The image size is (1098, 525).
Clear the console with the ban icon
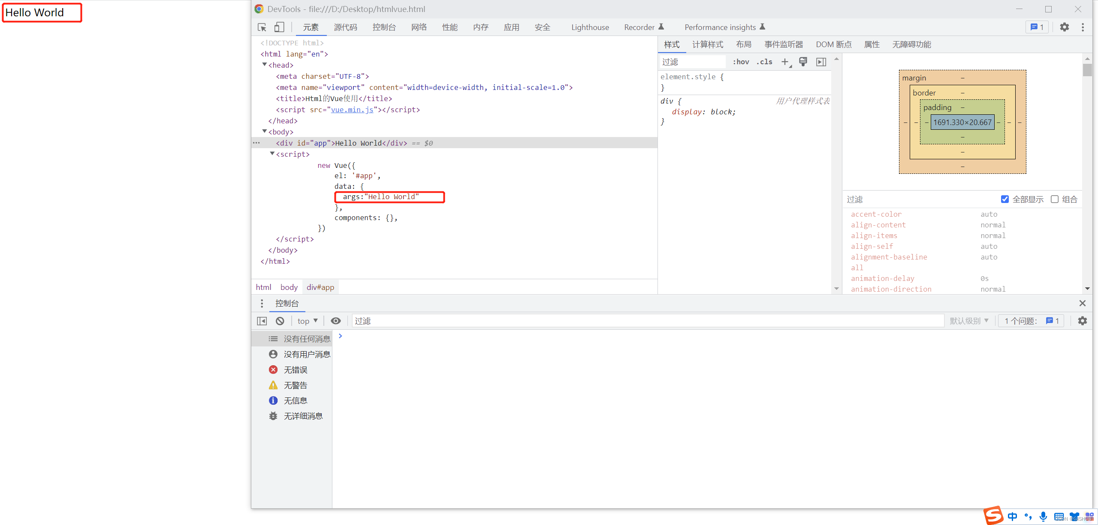click(280, 321)
